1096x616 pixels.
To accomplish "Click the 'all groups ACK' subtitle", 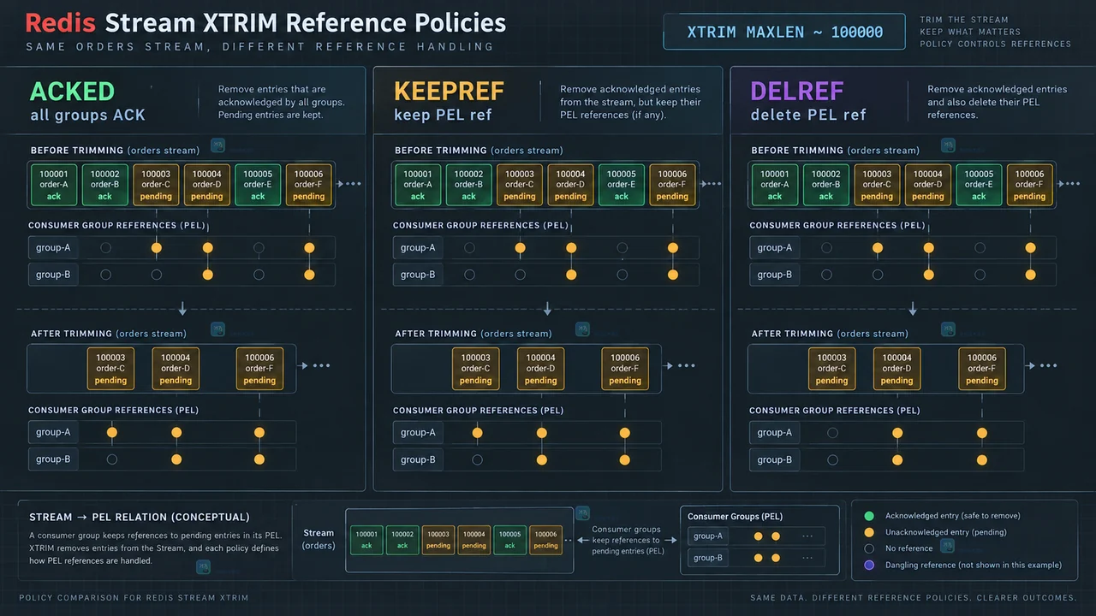I will pos(87,115).
